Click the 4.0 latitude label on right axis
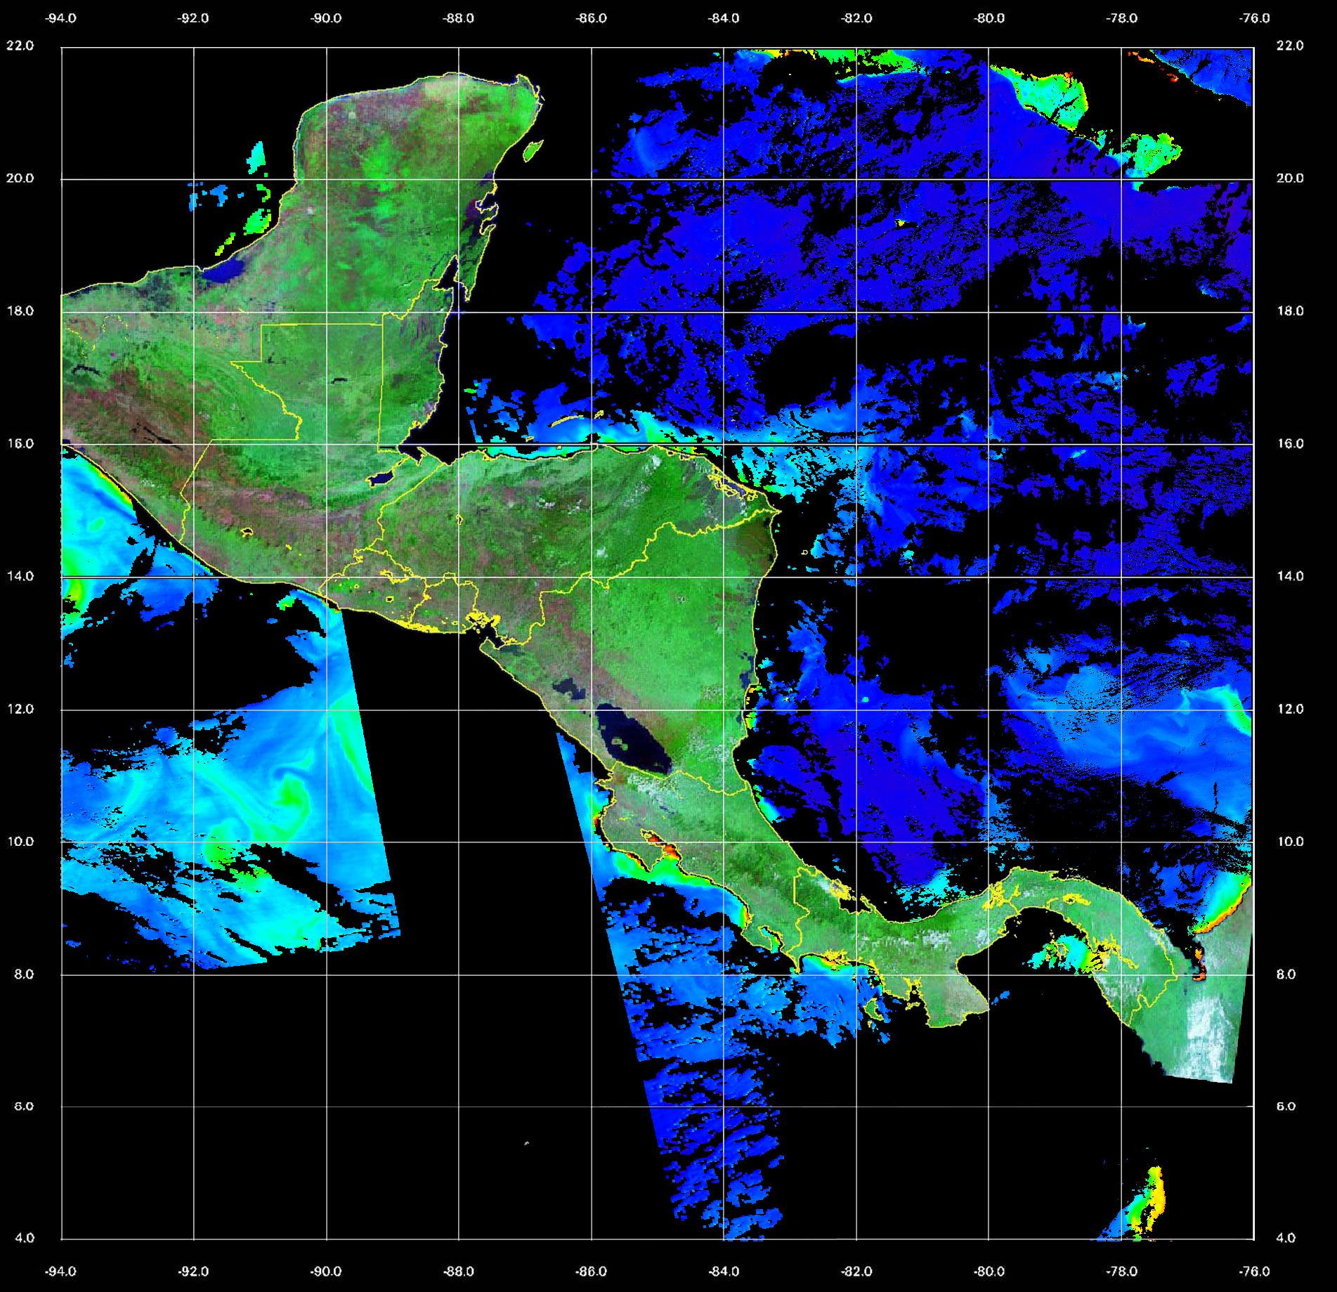 click(1285, 1238)
